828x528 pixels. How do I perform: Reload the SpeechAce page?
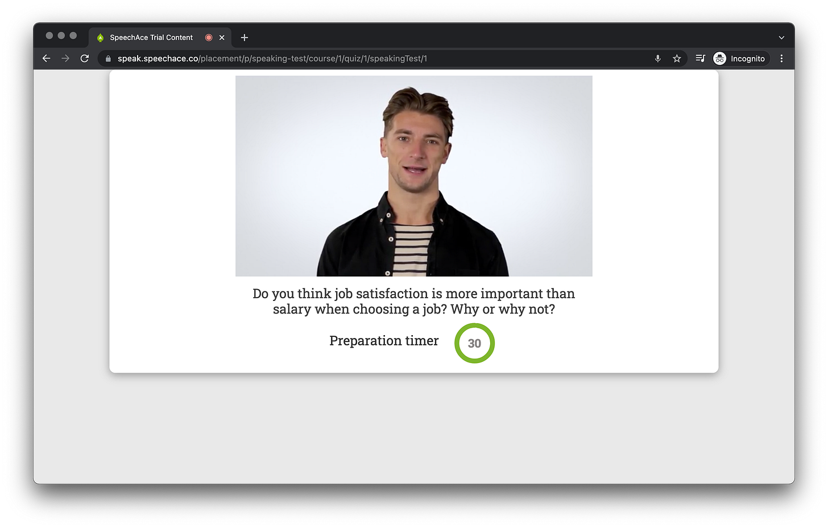point(85,59)
